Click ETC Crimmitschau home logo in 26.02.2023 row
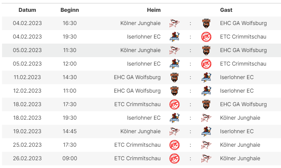This screenshot has height=168, width=281. (174, 159)
